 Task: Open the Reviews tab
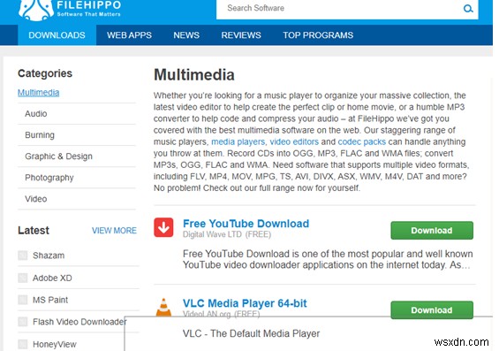click(241, 35)
